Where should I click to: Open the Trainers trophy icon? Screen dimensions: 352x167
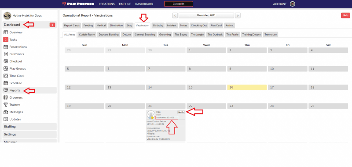click(6, 105)
